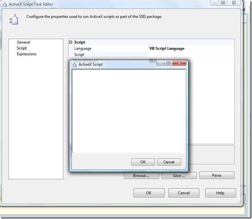
Task: Collapse the Script property category
Action: click(x=71, y=42)
